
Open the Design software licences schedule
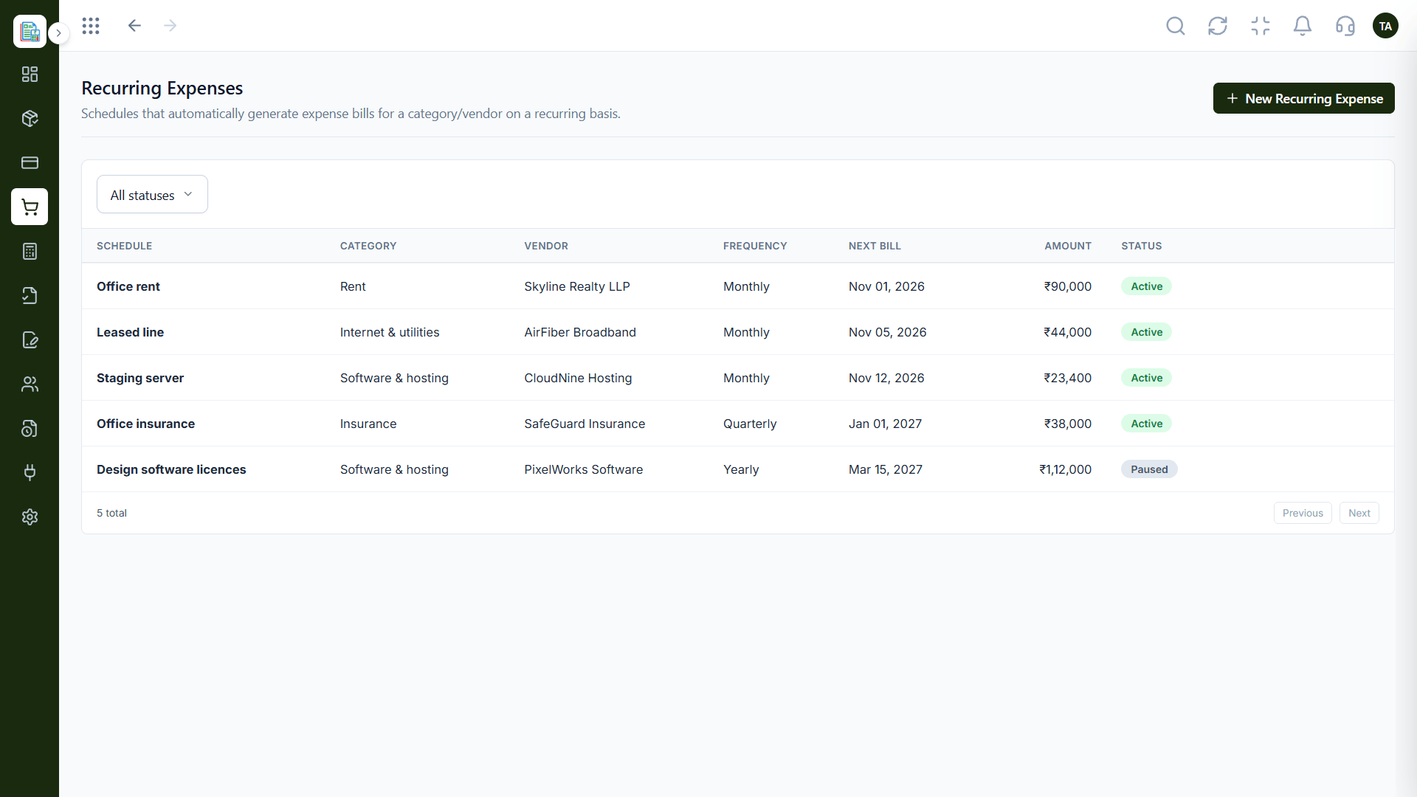pyautogui.click(x=171, y=469)
